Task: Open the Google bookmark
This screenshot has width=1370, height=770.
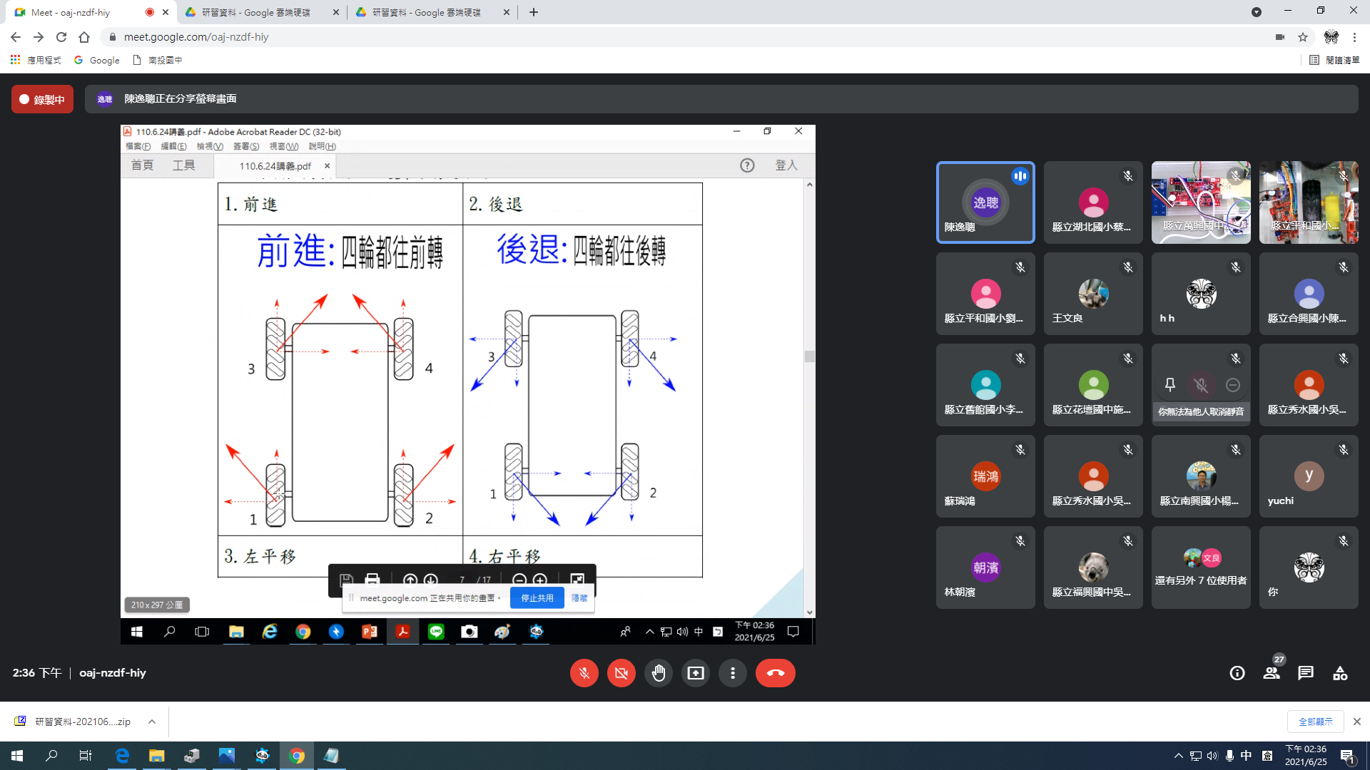Action: coord(97,61)
